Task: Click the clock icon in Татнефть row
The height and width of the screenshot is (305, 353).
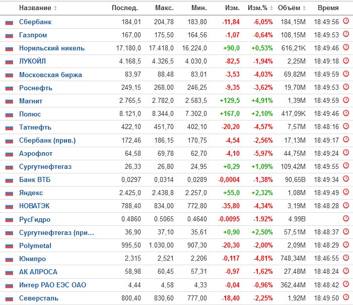Action: 346,126
